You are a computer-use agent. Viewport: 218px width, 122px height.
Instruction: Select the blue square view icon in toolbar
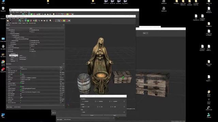point(26,21)
